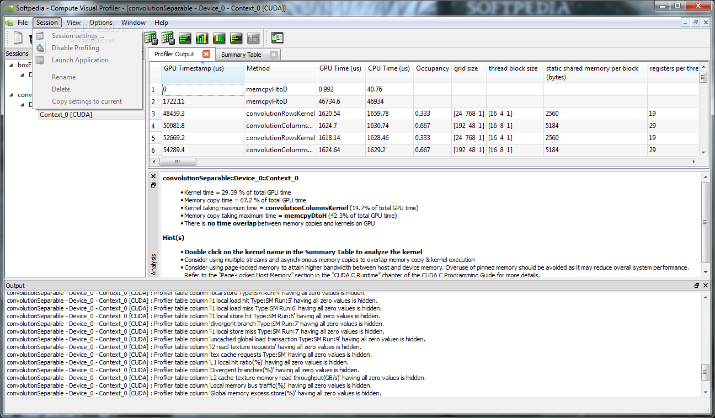Select Context_0 [CUDA] in Sessions tree

click(66, 115)
